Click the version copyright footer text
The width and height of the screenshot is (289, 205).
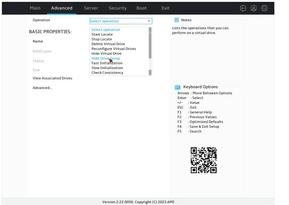138,202
